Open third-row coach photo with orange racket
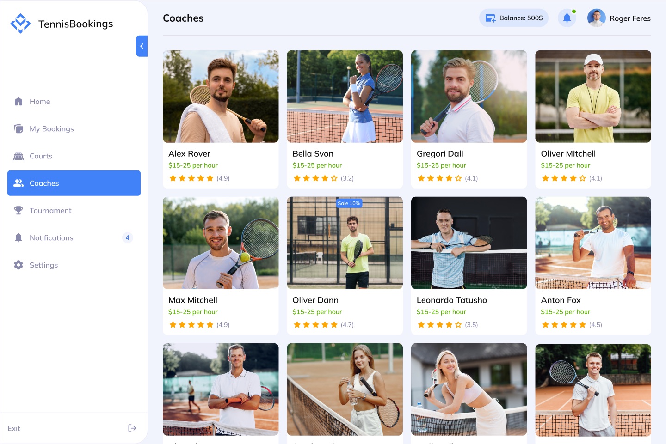The image size is (666, 444). 221,389
